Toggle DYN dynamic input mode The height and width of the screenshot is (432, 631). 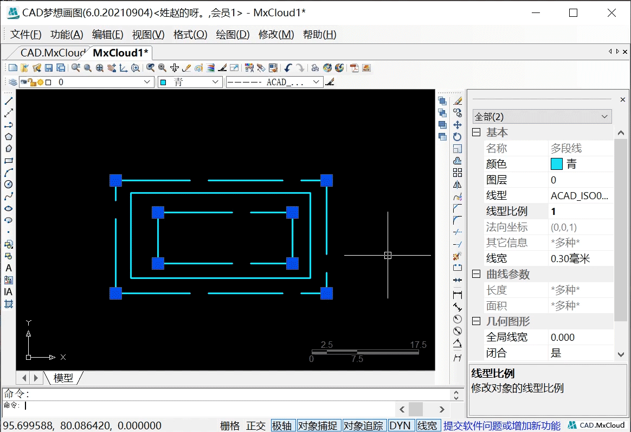tap(401, 425)
